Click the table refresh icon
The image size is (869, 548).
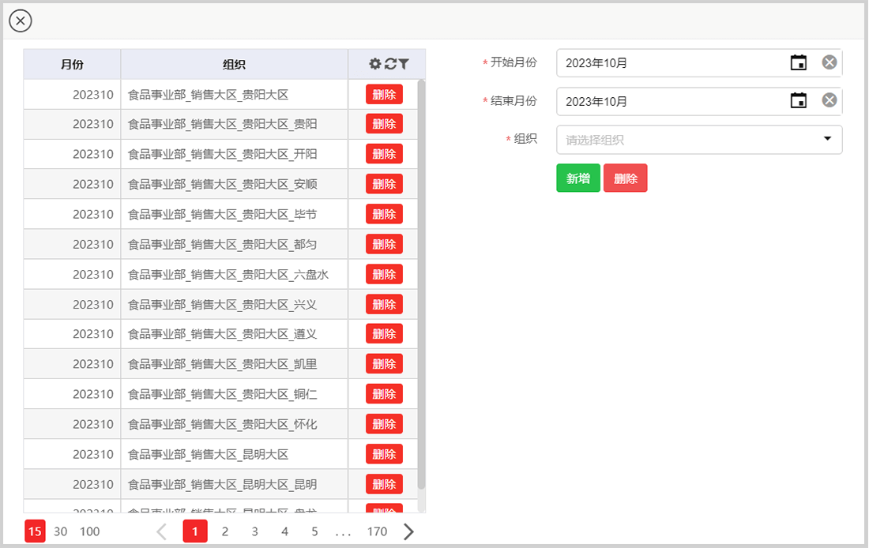coord(390,64)
